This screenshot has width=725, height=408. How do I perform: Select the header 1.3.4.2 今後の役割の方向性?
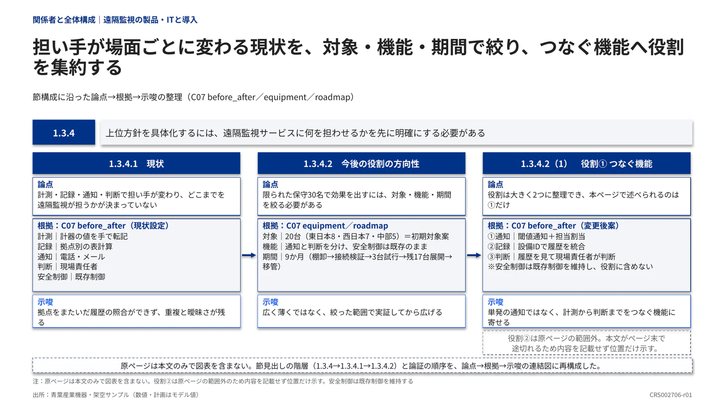[361, 163]
